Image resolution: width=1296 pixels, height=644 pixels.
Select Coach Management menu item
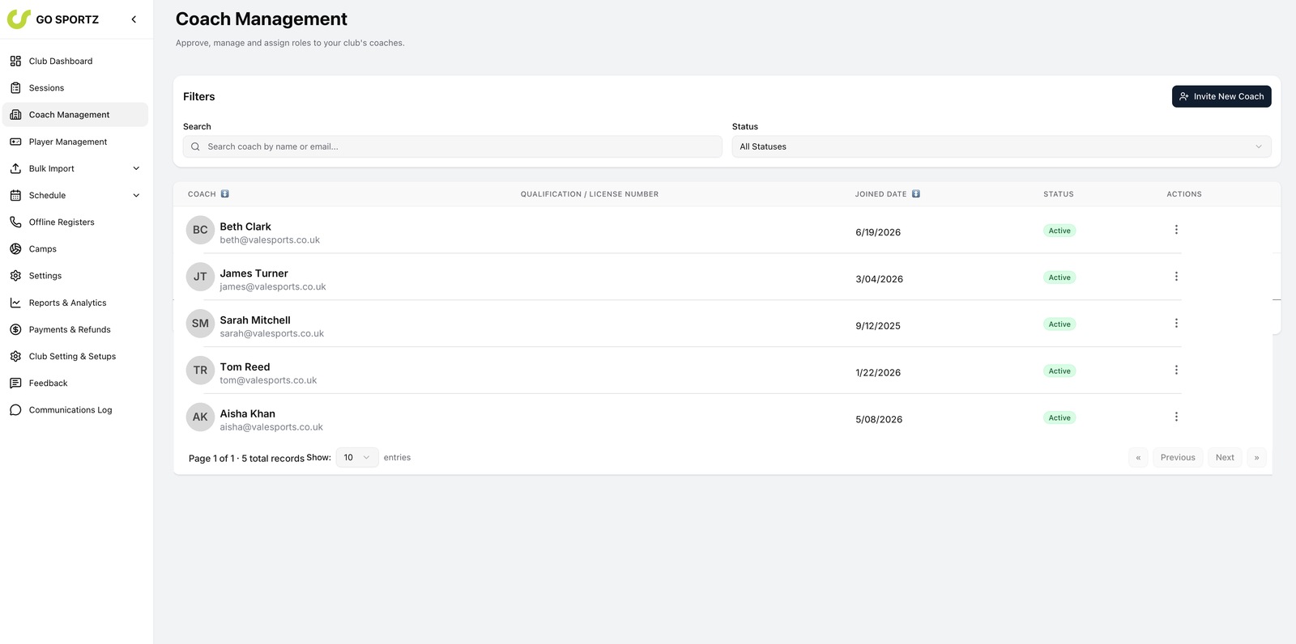click(75, 115)
